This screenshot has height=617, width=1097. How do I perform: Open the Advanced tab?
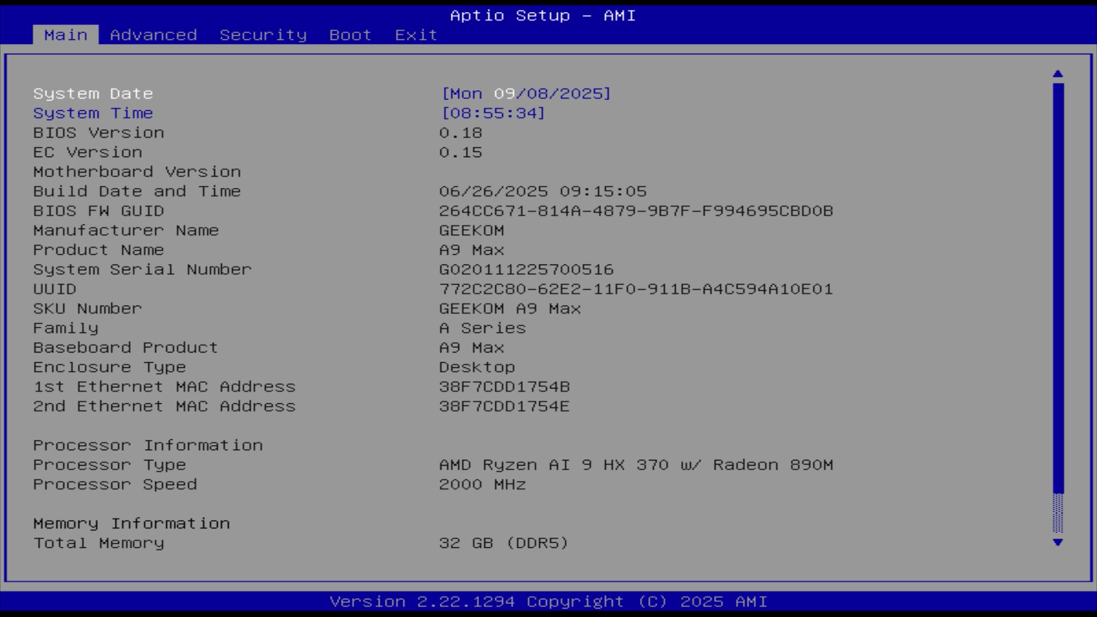tap(153, 35)
